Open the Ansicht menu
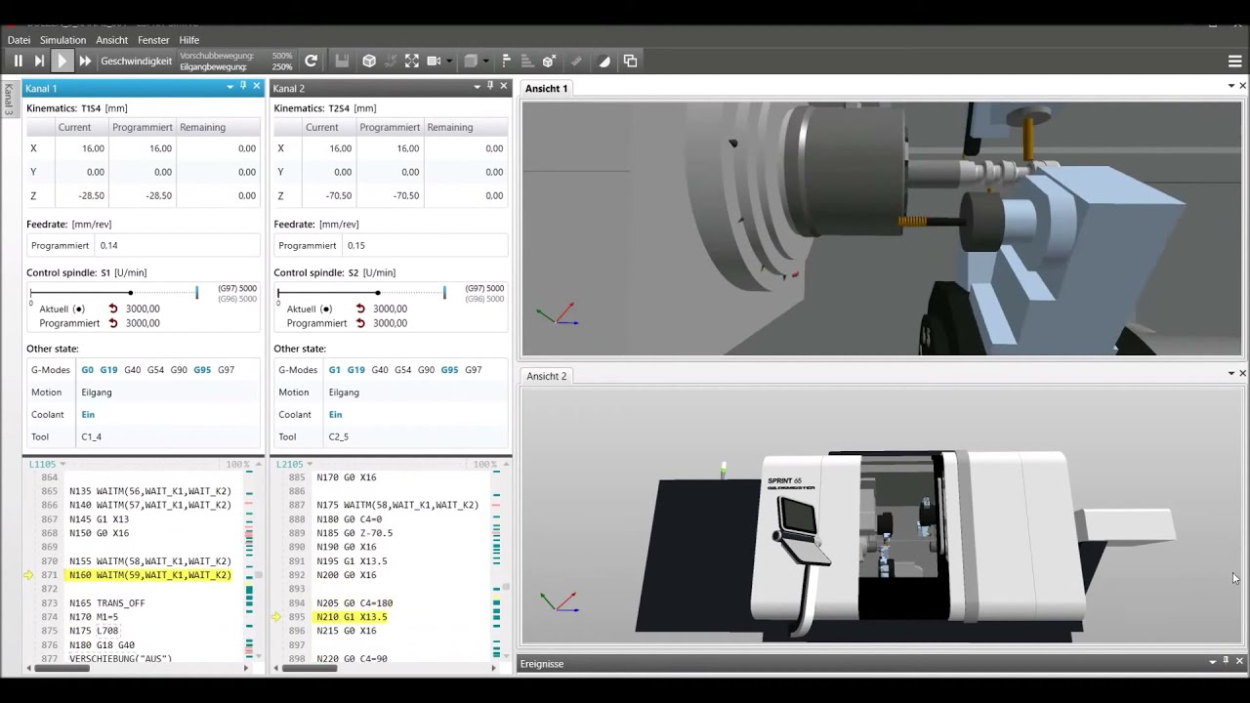The width and height of the screenshot is (1250, 703). [111, 40]
